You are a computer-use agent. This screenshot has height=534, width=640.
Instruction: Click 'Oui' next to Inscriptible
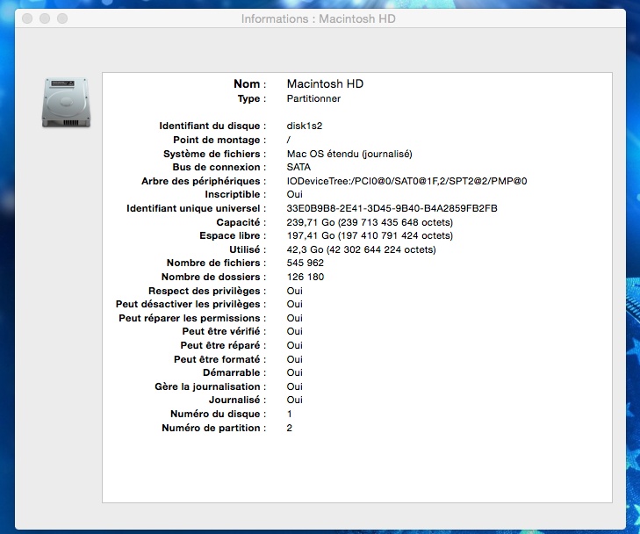[295, 194]
